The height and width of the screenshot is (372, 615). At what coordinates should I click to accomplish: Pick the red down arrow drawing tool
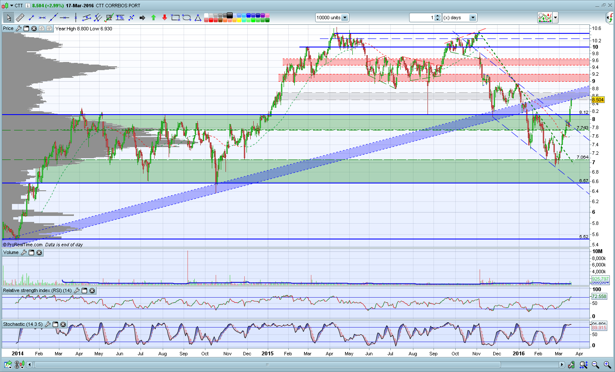(x=164, y=18)
